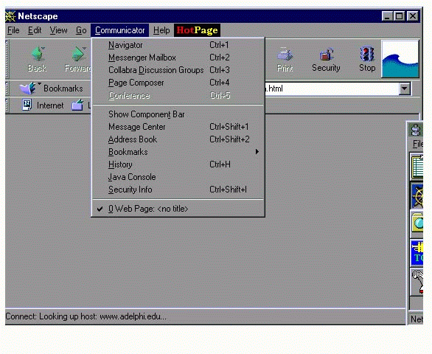Open the Security lock icon
Viewport: 432px width, 354px height.
point(327,54)
